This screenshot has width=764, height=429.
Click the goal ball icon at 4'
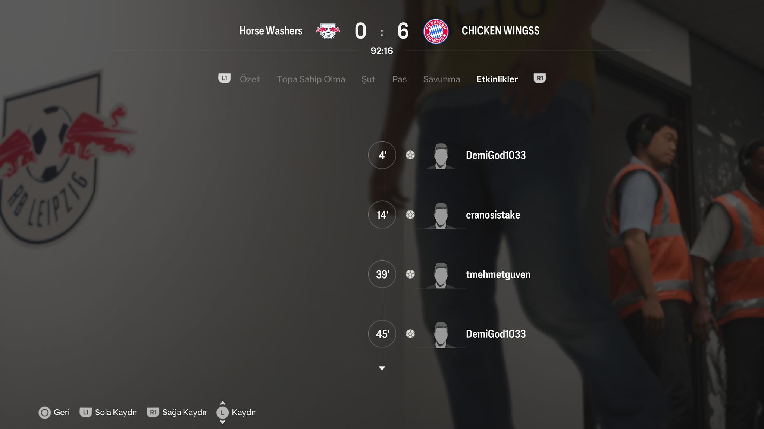(410, 155)
